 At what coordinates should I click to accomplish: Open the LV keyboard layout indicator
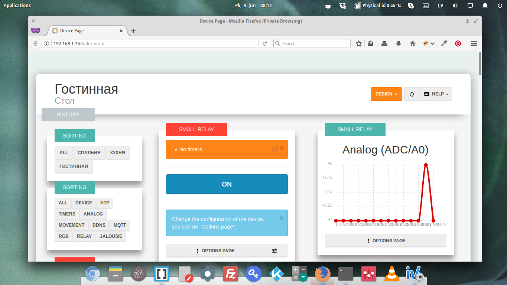(x=440, y=6)
